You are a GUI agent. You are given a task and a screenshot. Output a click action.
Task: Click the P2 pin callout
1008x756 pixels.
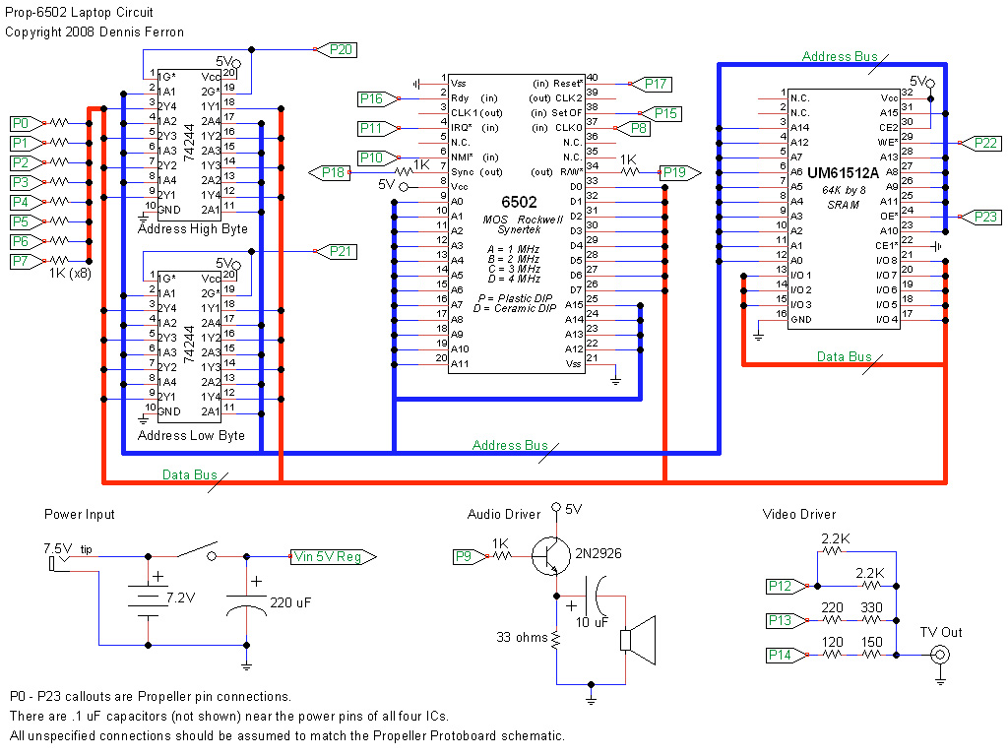(x=29, y=162)
